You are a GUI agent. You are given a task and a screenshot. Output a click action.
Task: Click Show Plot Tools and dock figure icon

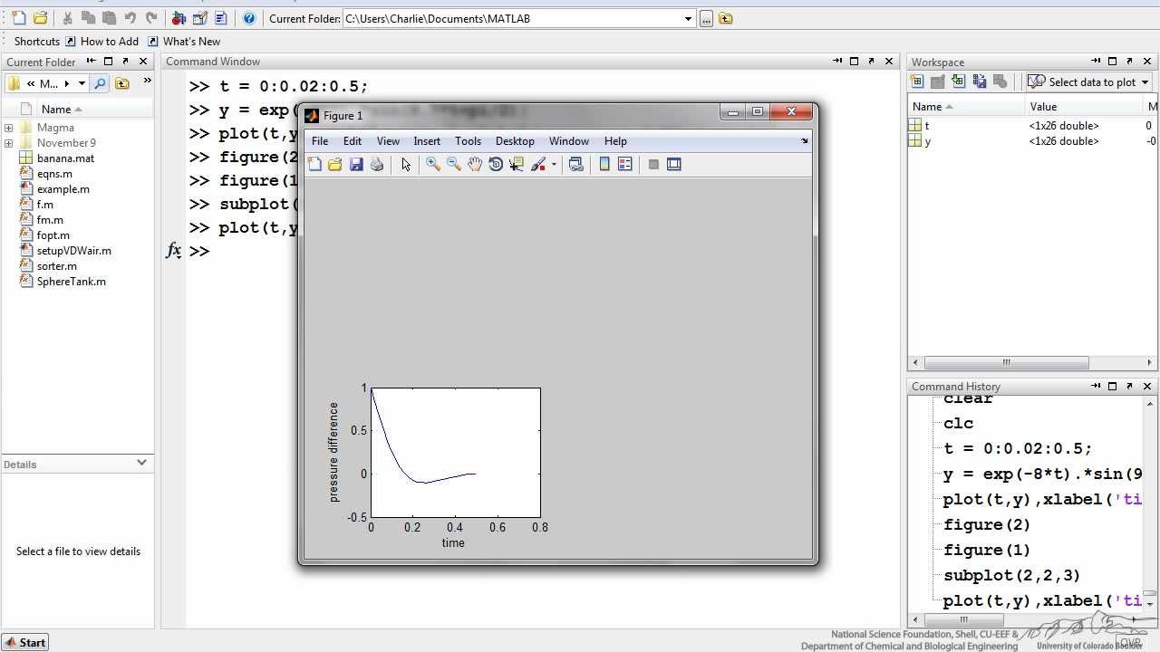(x=674, y=164)
